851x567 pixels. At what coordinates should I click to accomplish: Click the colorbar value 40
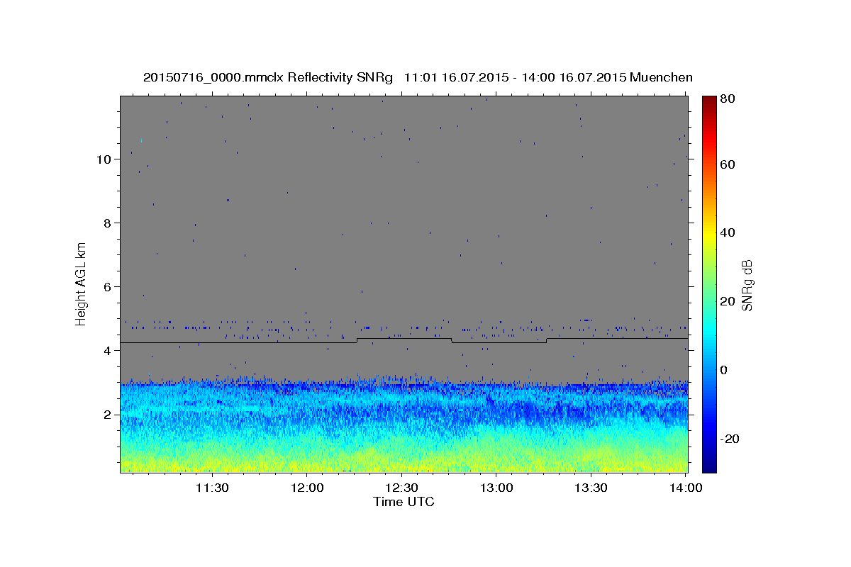tap(728, 232)
